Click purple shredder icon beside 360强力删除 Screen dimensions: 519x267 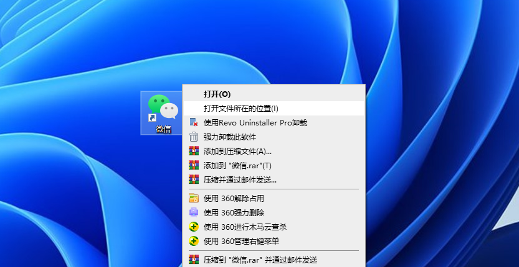[194, 212]
